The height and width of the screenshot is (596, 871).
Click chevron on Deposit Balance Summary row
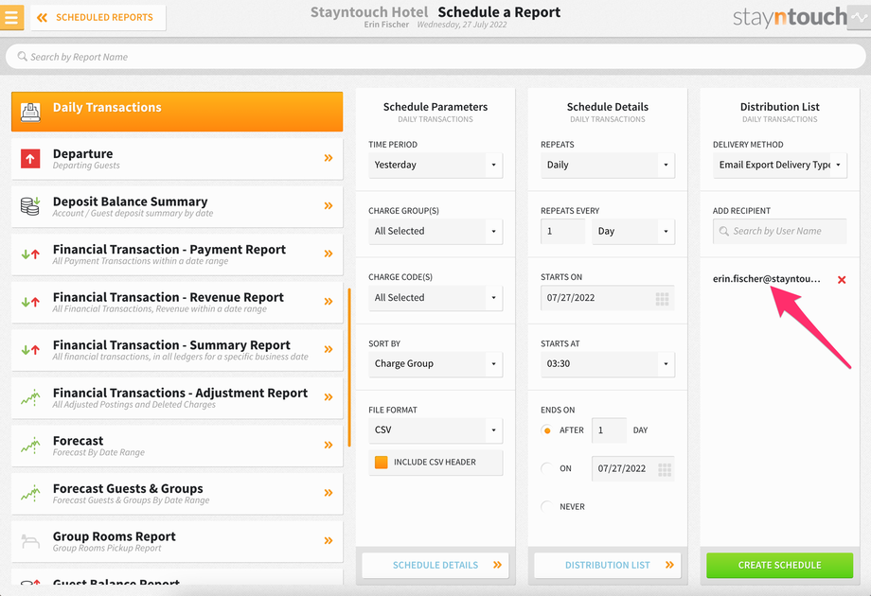[x=329, y=206]
